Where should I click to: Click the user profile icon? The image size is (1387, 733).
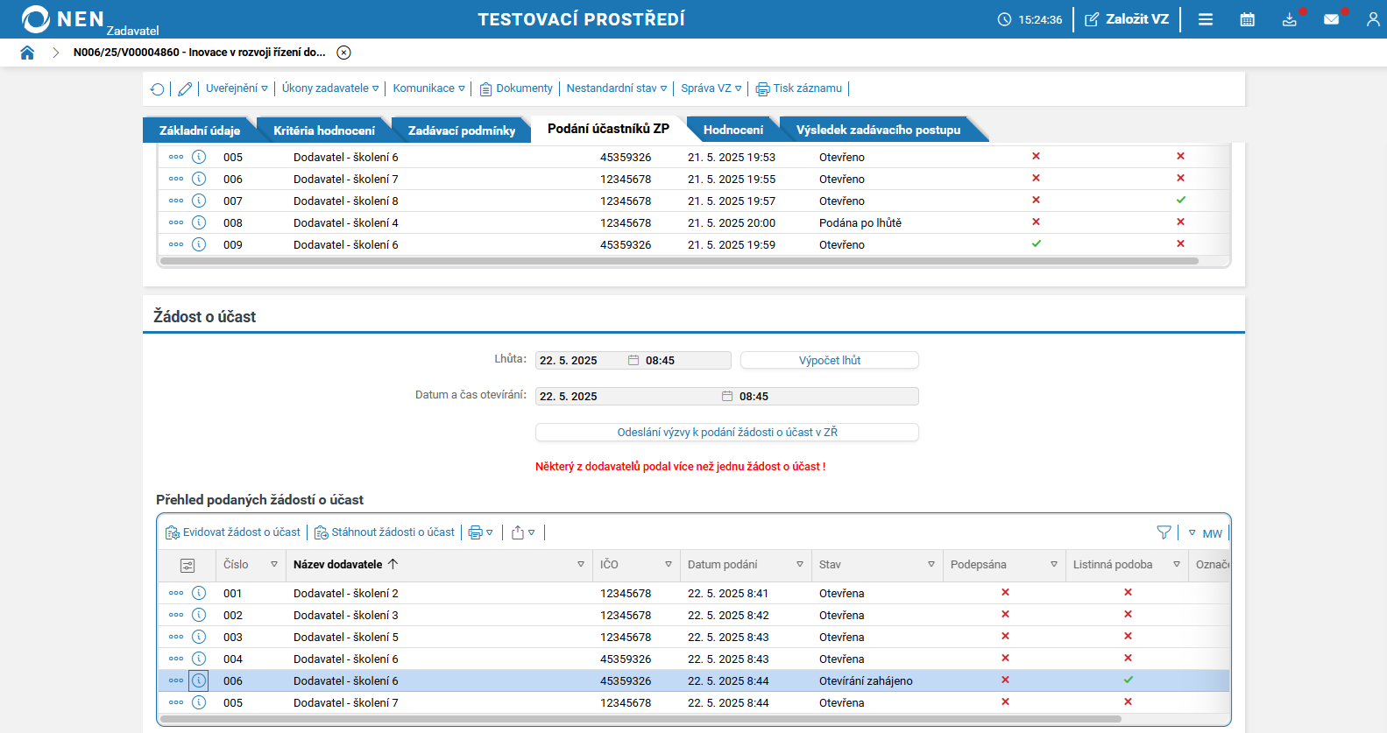point(1372,19)
